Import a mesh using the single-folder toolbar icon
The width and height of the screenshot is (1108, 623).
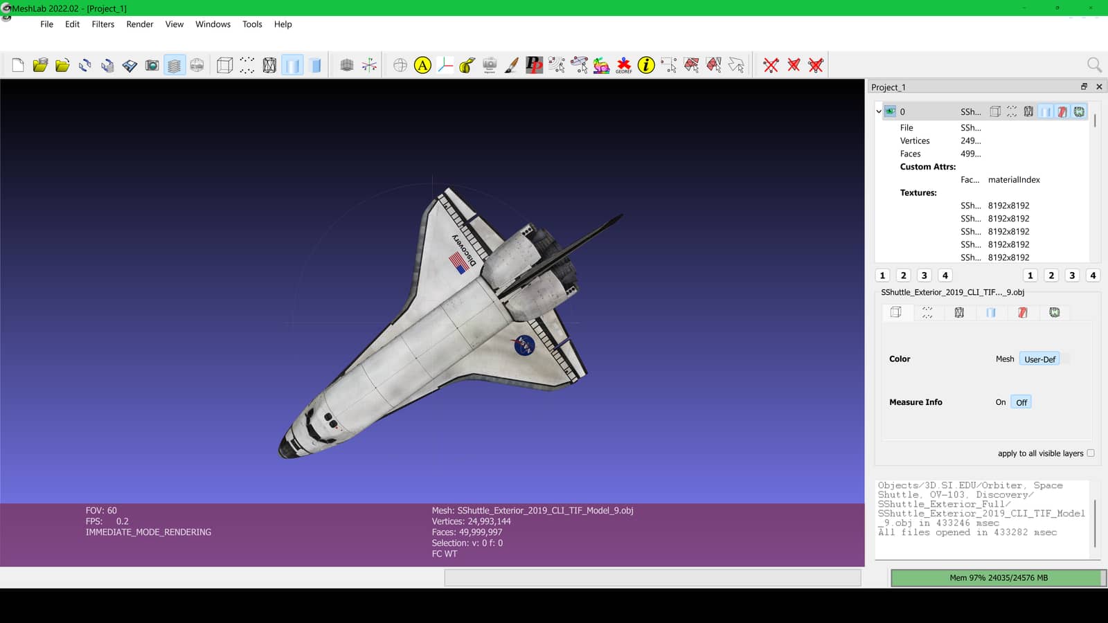(62, 65)
